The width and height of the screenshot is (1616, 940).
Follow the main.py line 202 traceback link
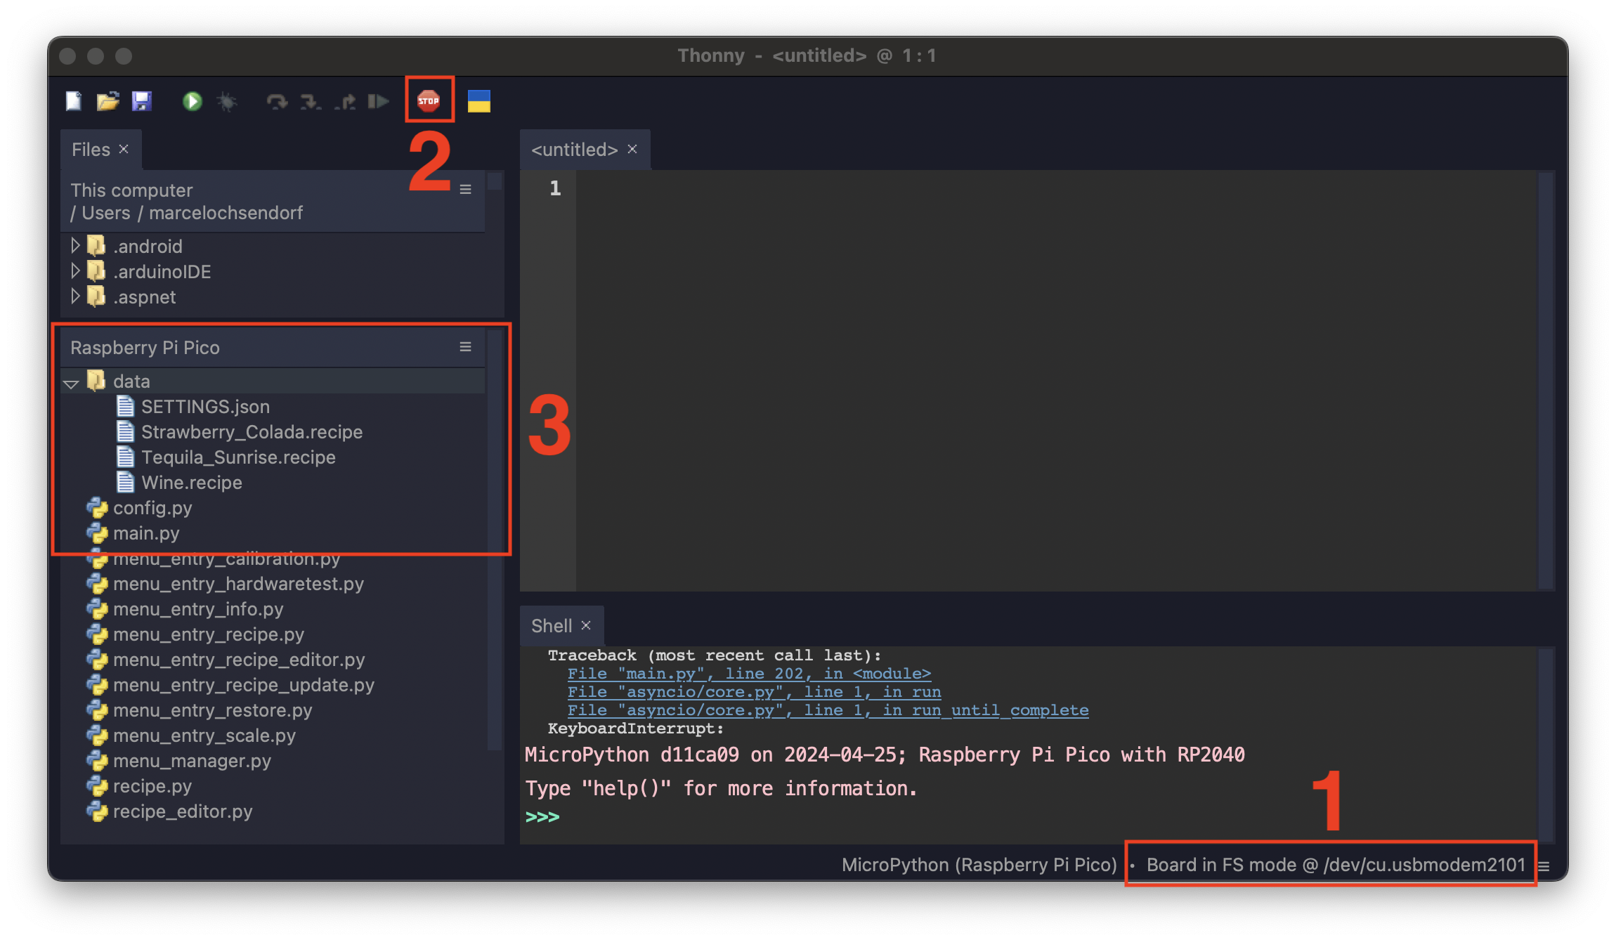coord(749,674)
